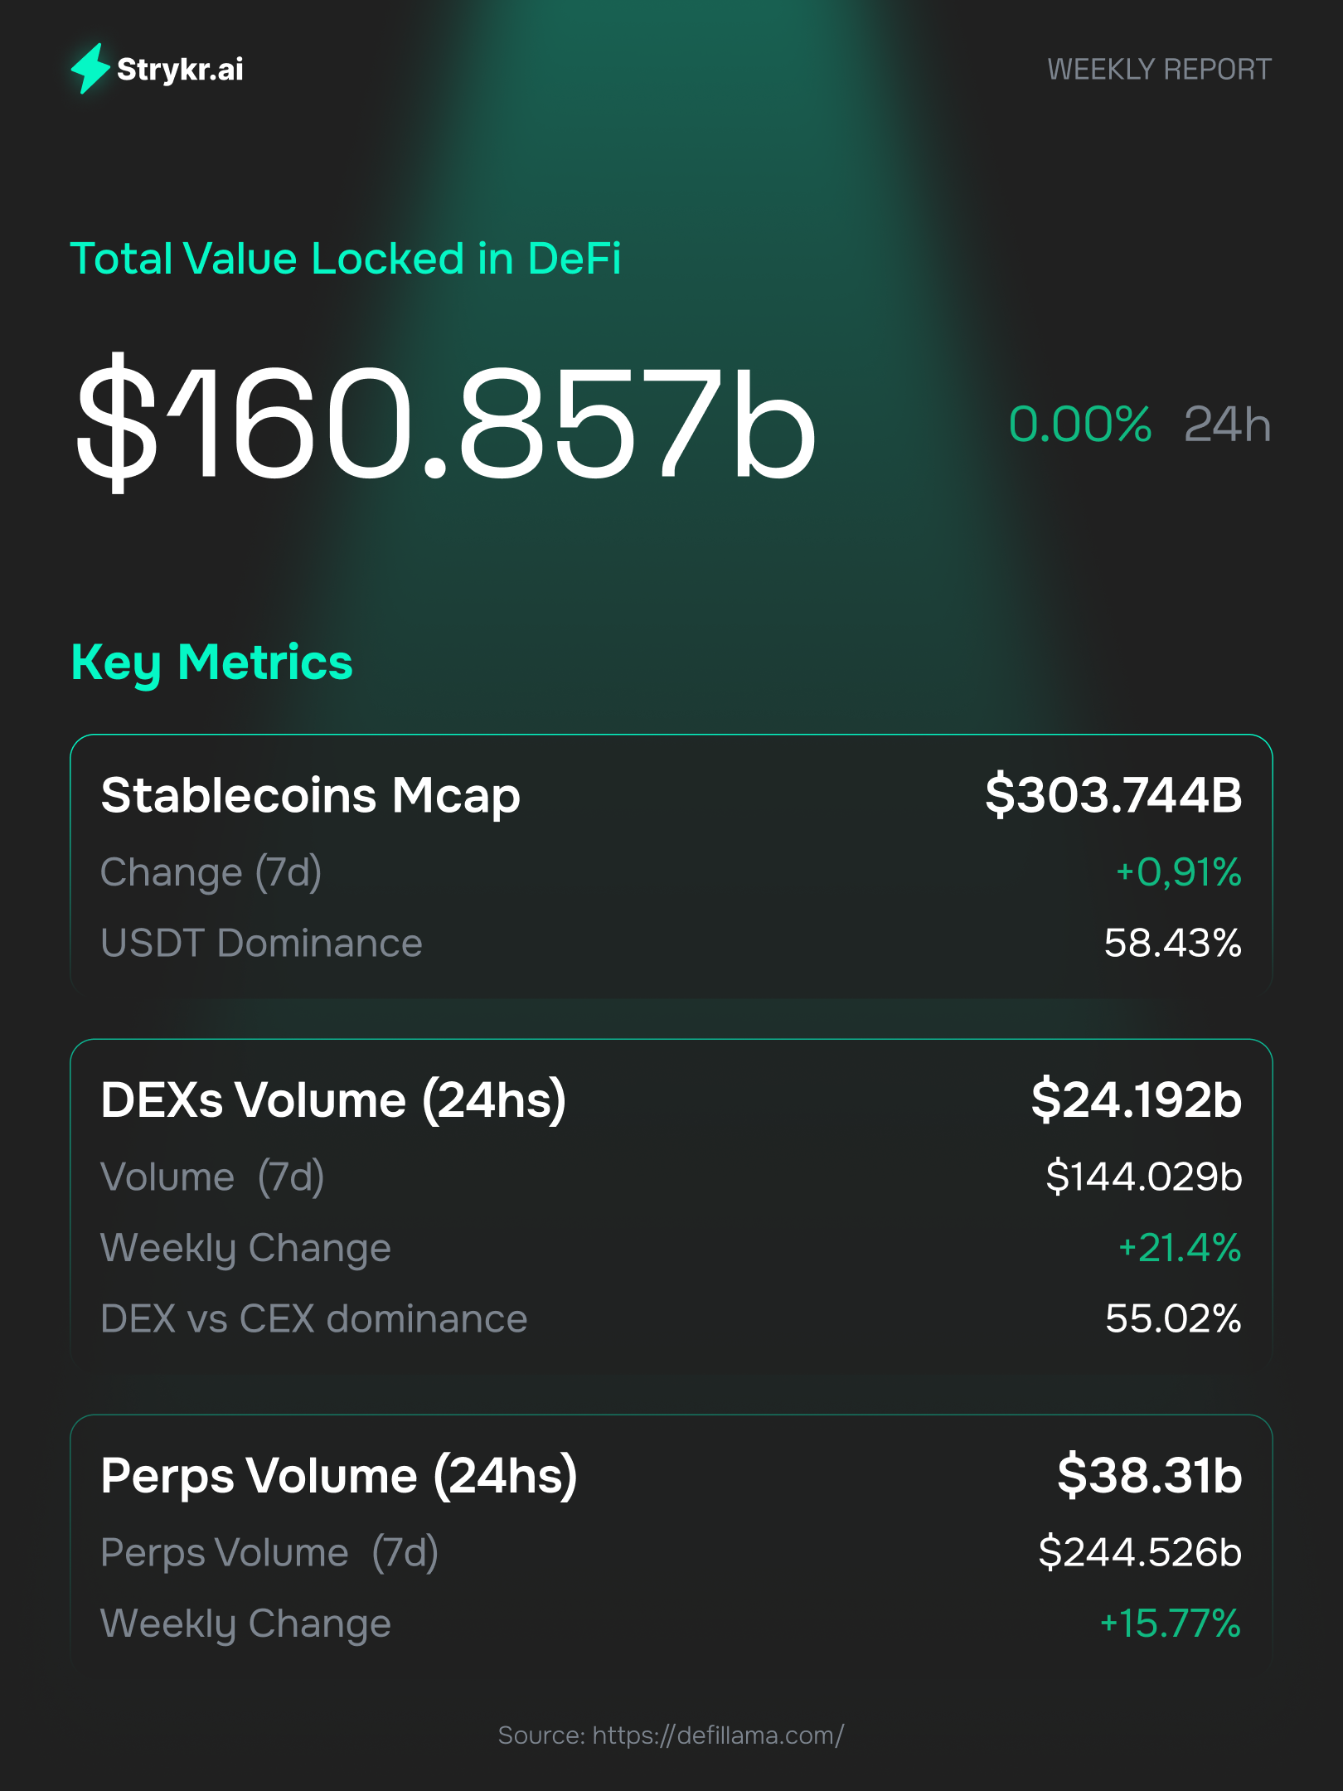This screenshot has width=1343, height=1791.
Task: Select the DEX vs CEX dominance label
Action: coord(313,1319)
